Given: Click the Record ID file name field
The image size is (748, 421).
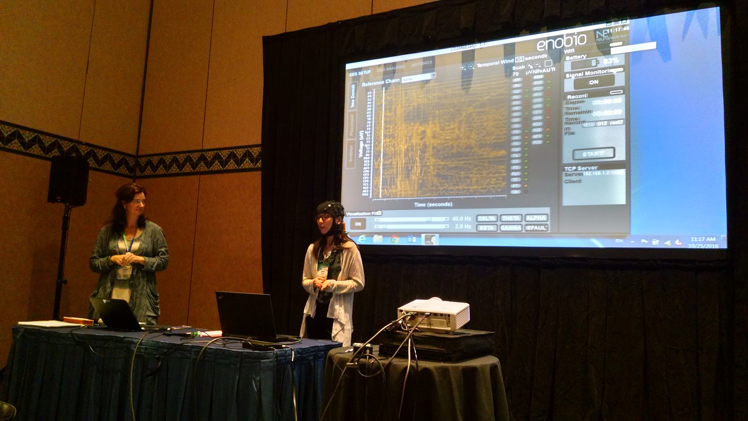Looking at the screenshot, I should [x=603, y=123].
